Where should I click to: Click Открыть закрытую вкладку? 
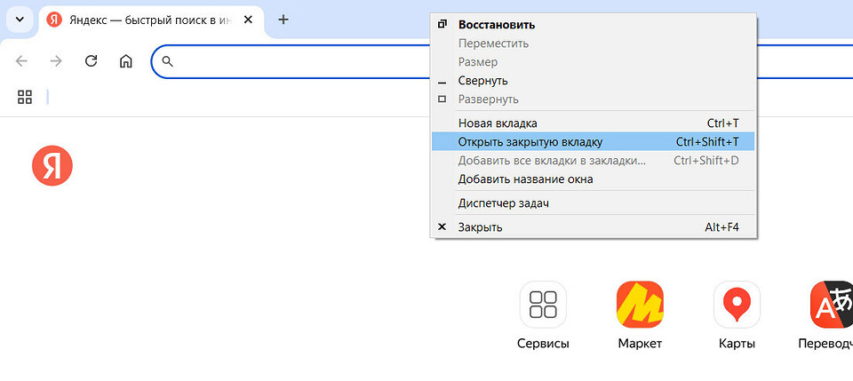530,142
